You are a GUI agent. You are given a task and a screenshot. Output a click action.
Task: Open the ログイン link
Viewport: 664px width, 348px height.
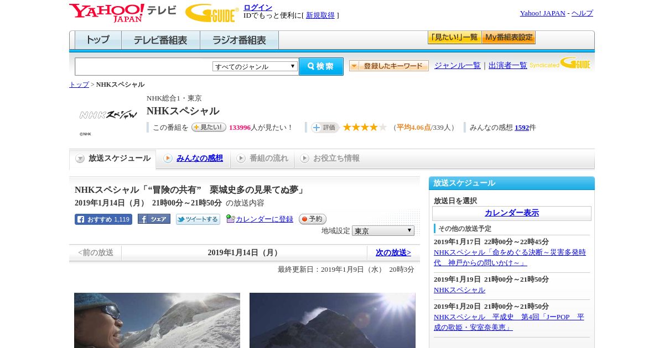tap(258, 7)
